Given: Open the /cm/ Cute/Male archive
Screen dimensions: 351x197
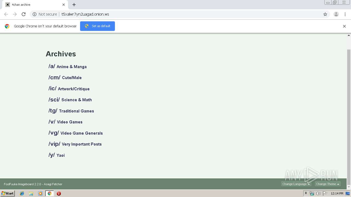Looking at the screenshot, I should pyautogui.click(x=65, y=77).
